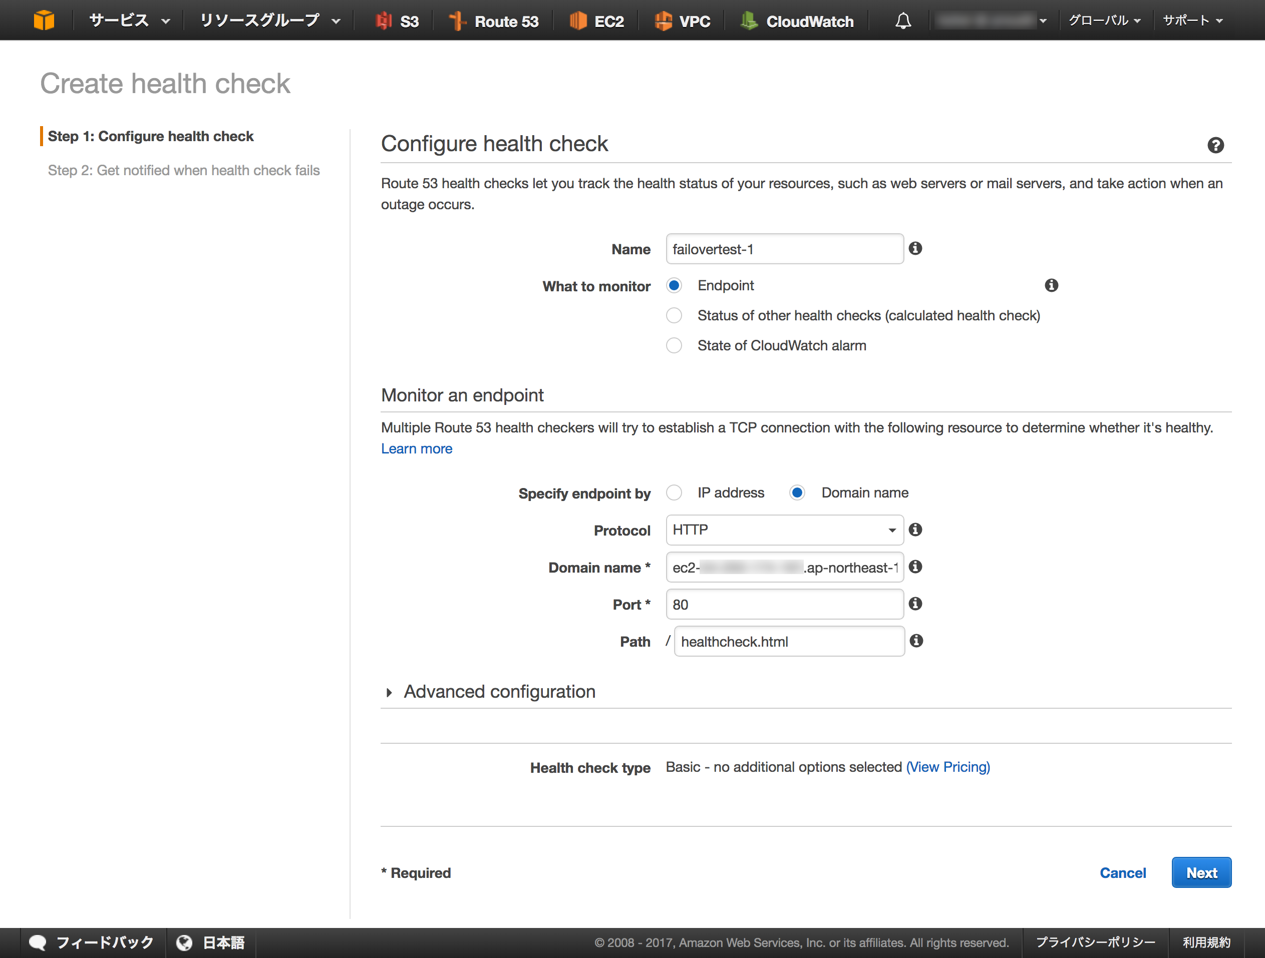Image resolution: width=1265 pixels, height=958 pixels.
Task: Open S3 shortcut in top bar
Action: click(x=398, y=21)
